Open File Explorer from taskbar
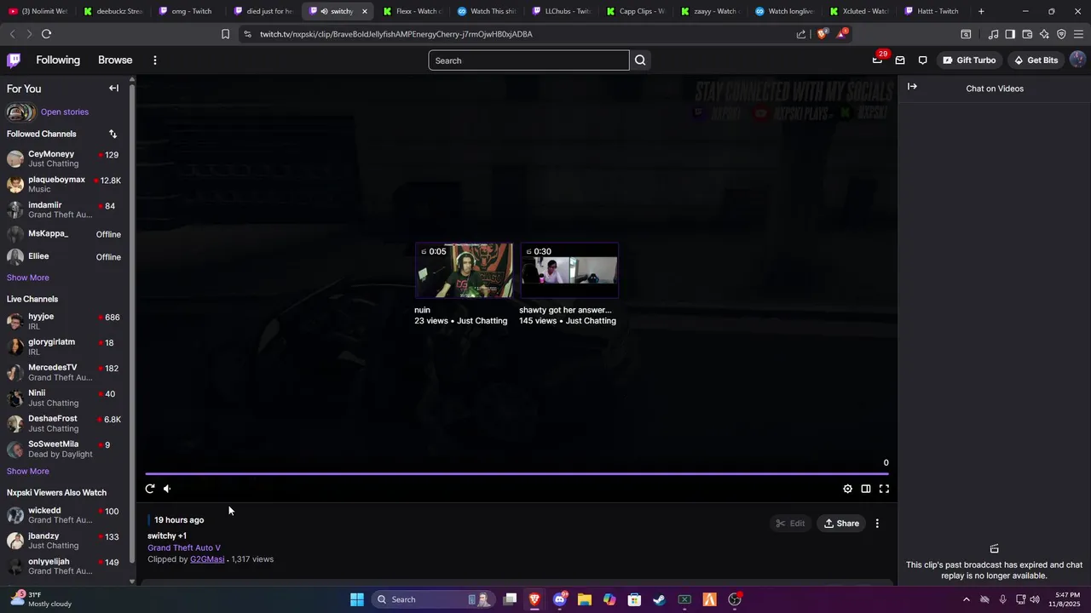 click(x=585, y=599)
